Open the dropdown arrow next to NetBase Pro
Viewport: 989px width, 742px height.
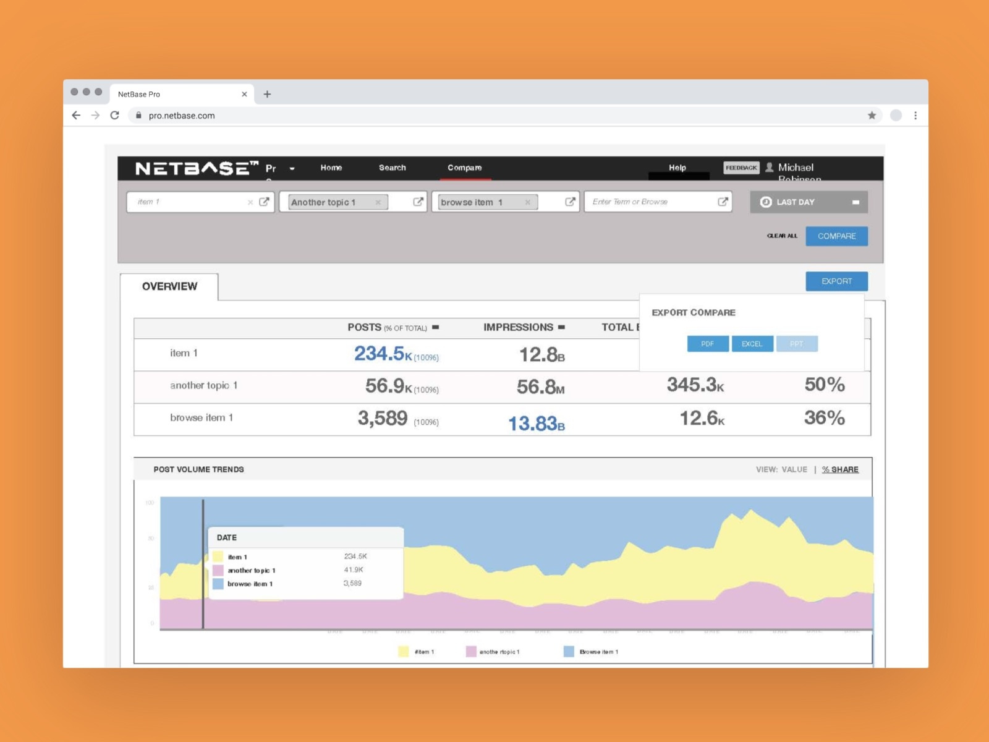click(292, 168)
